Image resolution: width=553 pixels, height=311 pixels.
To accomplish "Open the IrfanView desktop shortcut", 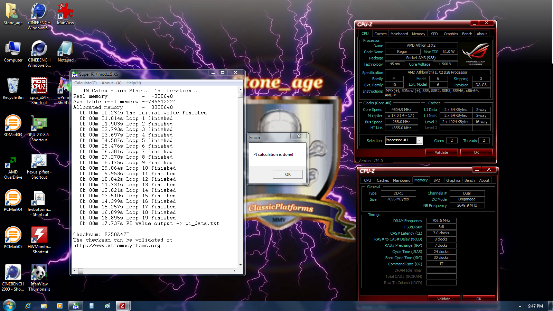I will coord(65,14).
